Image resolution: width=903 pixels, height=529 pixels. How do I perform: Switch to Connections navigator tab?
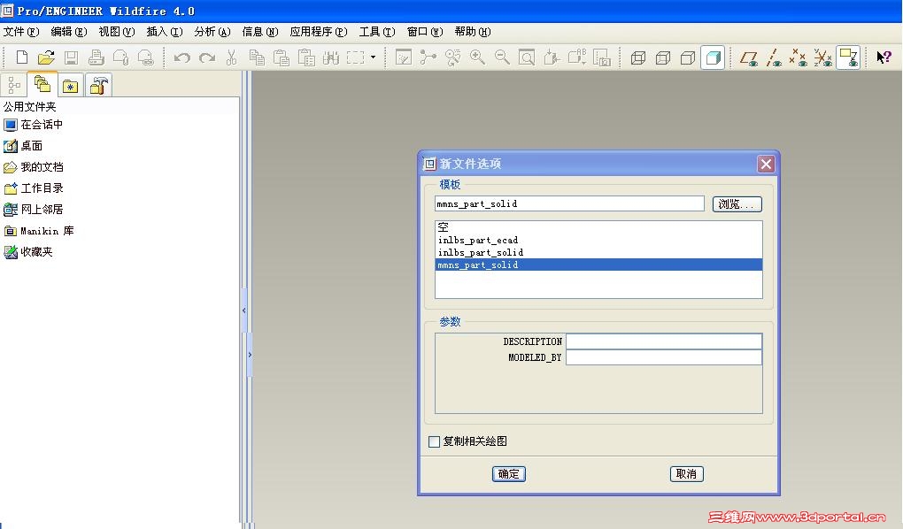98,86
